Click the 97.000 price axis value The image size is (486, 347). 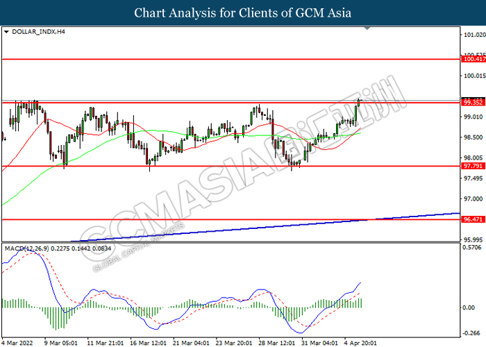point(473,198)
